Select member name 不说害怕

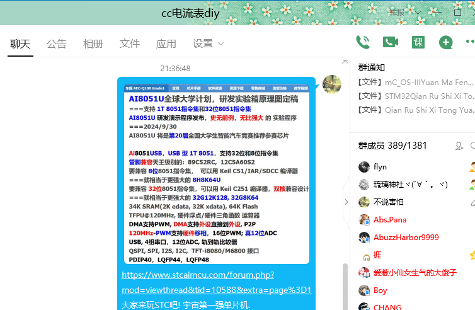[388, 202]
